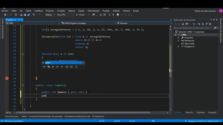Click the New Project toolbar icon
Image resolution: width=223 pixels, height=125 pixels.
coord(16,15)
